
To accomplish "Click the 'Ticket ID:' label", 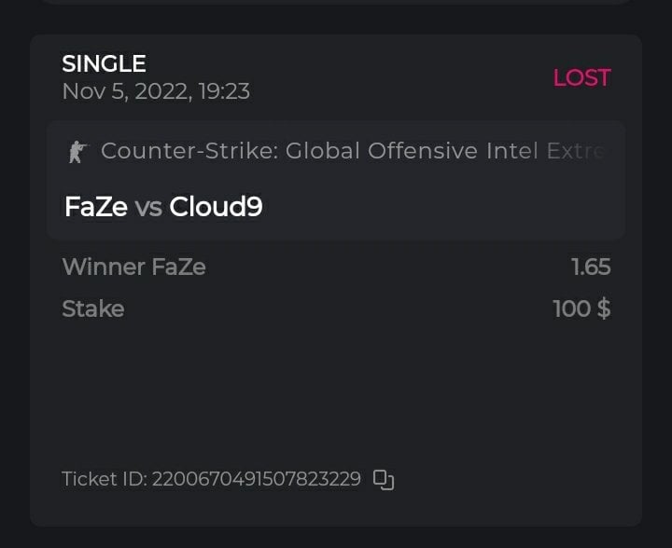I will 104,480.
